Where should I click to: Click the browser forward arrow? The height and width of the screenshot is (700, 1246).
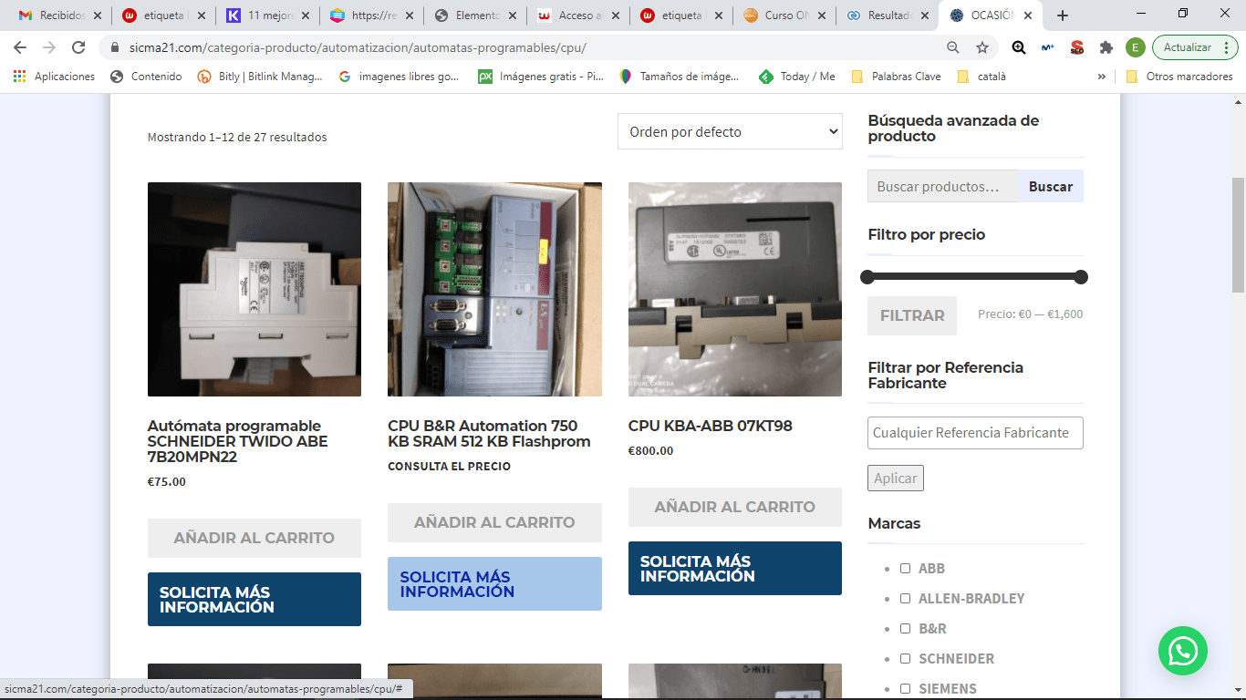[x=49, y=47]
